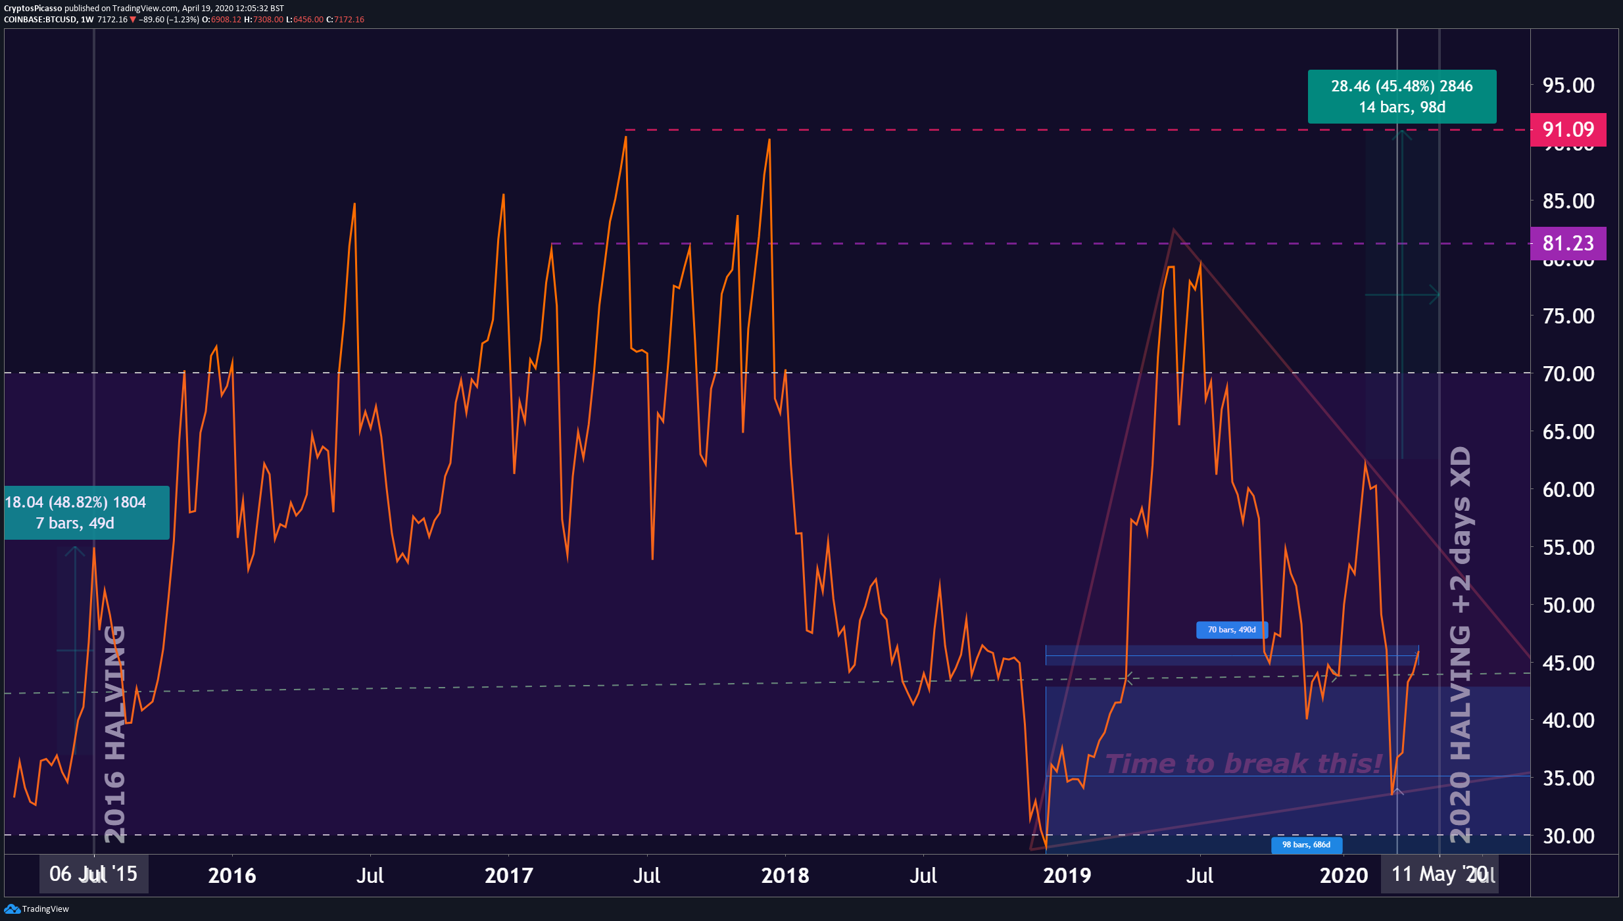Click the 70.00 price axis value
Viewport: 1623px width, 921px height.
[x=1568, y=373]
